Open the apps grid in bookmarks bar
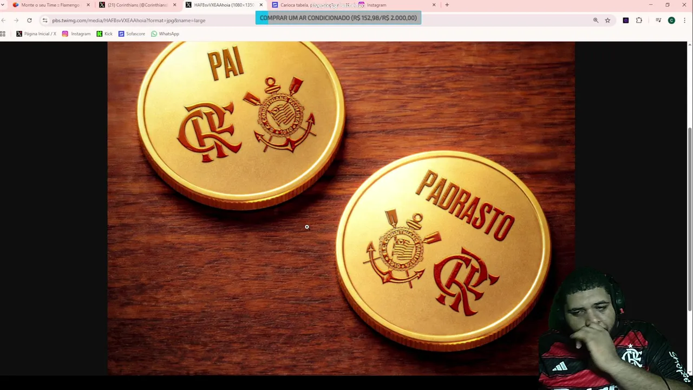This screenshot has width=693, height=390. tap(3, 34)
